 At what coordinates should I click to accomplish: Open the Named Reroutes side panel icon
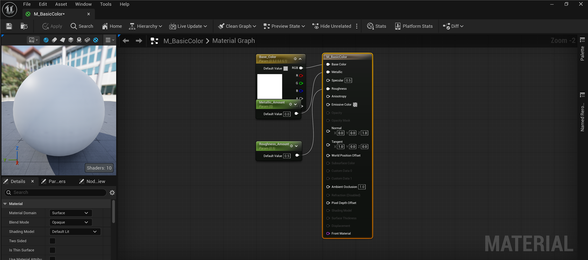[582, 95]
